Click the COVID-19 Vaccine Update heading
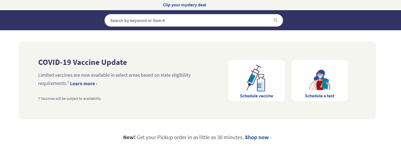This screenshot has width=401, height=146. pyautogui.click(x=82, y=62)
